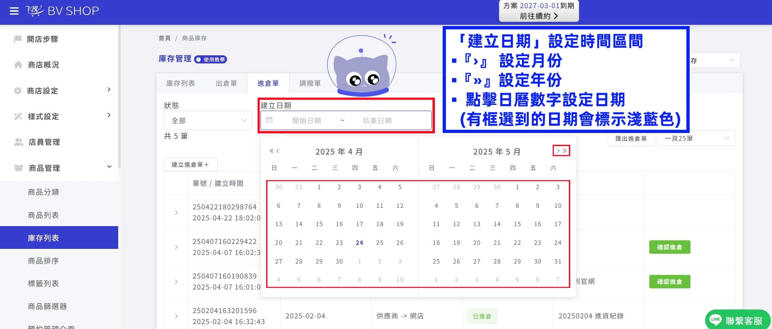Go to next month in calendar
The width and height of the screenshot is (772, 329).
click(558, 151)
